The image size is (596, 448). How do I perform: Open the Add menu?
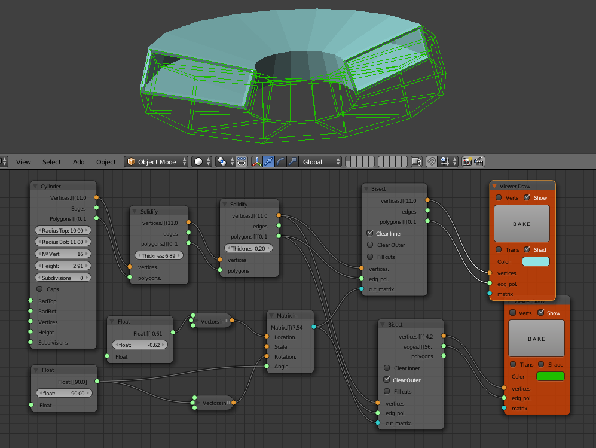(79, 162)
